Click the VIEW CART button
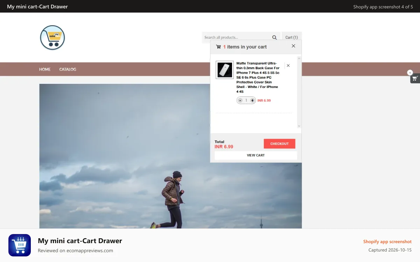 click(256, 155)
